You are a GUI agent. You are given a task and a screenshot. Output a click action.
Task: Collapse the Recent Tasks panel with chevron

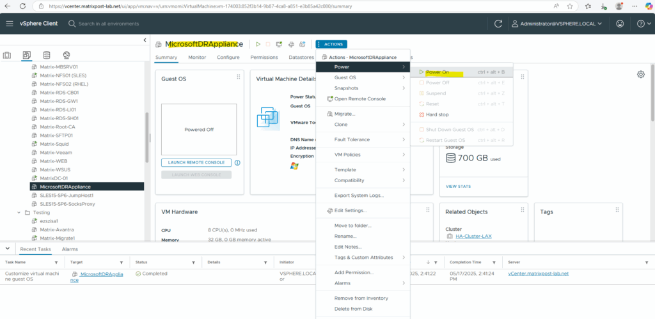click(8, 249)
